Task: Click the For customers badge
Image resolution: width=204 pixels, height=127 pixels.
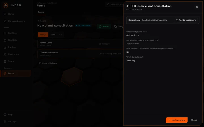Action: click(83, 25)
